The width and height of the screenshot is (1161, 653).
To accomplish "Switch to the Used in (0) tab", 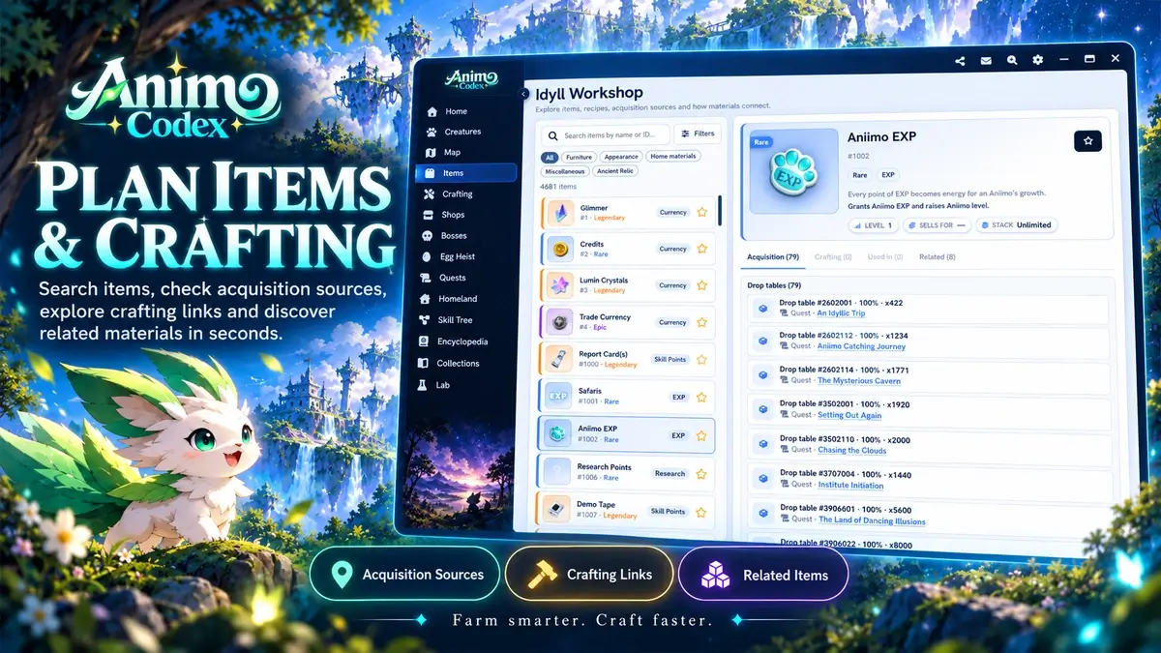I will tap(885, 257).
